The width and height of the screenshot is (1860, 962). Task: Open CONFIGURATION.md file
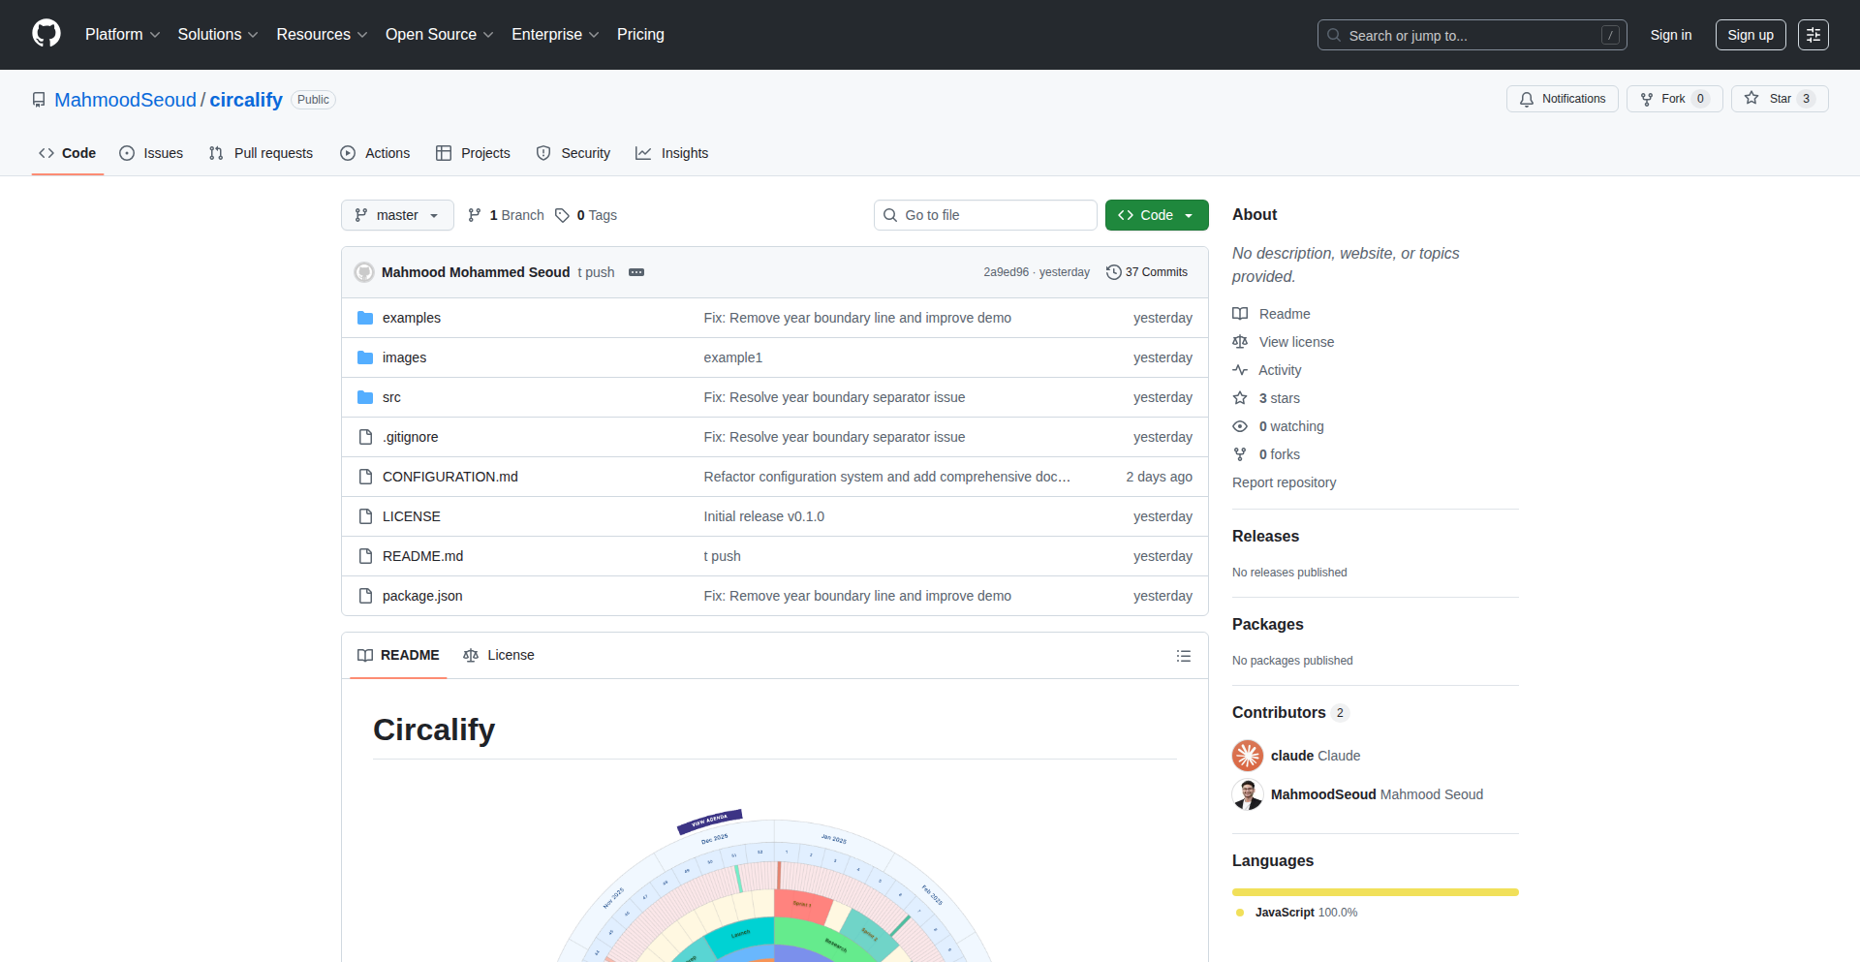coord(449,477)
